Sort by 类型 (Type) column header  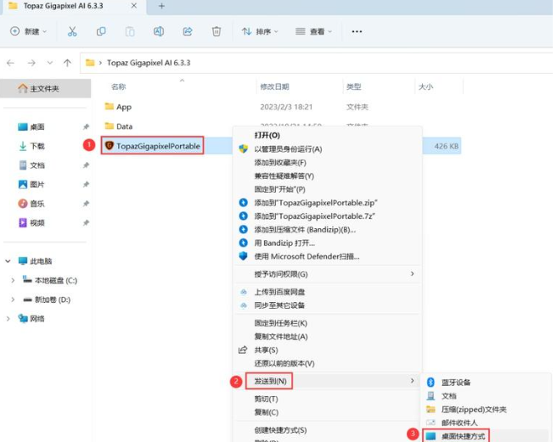[354, 87]
